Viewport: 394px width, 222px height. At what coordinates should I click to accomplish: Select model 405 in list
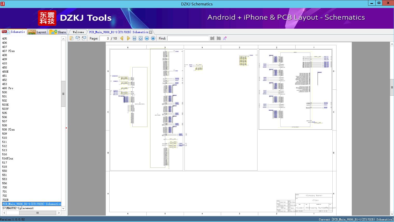pos(5,39)
